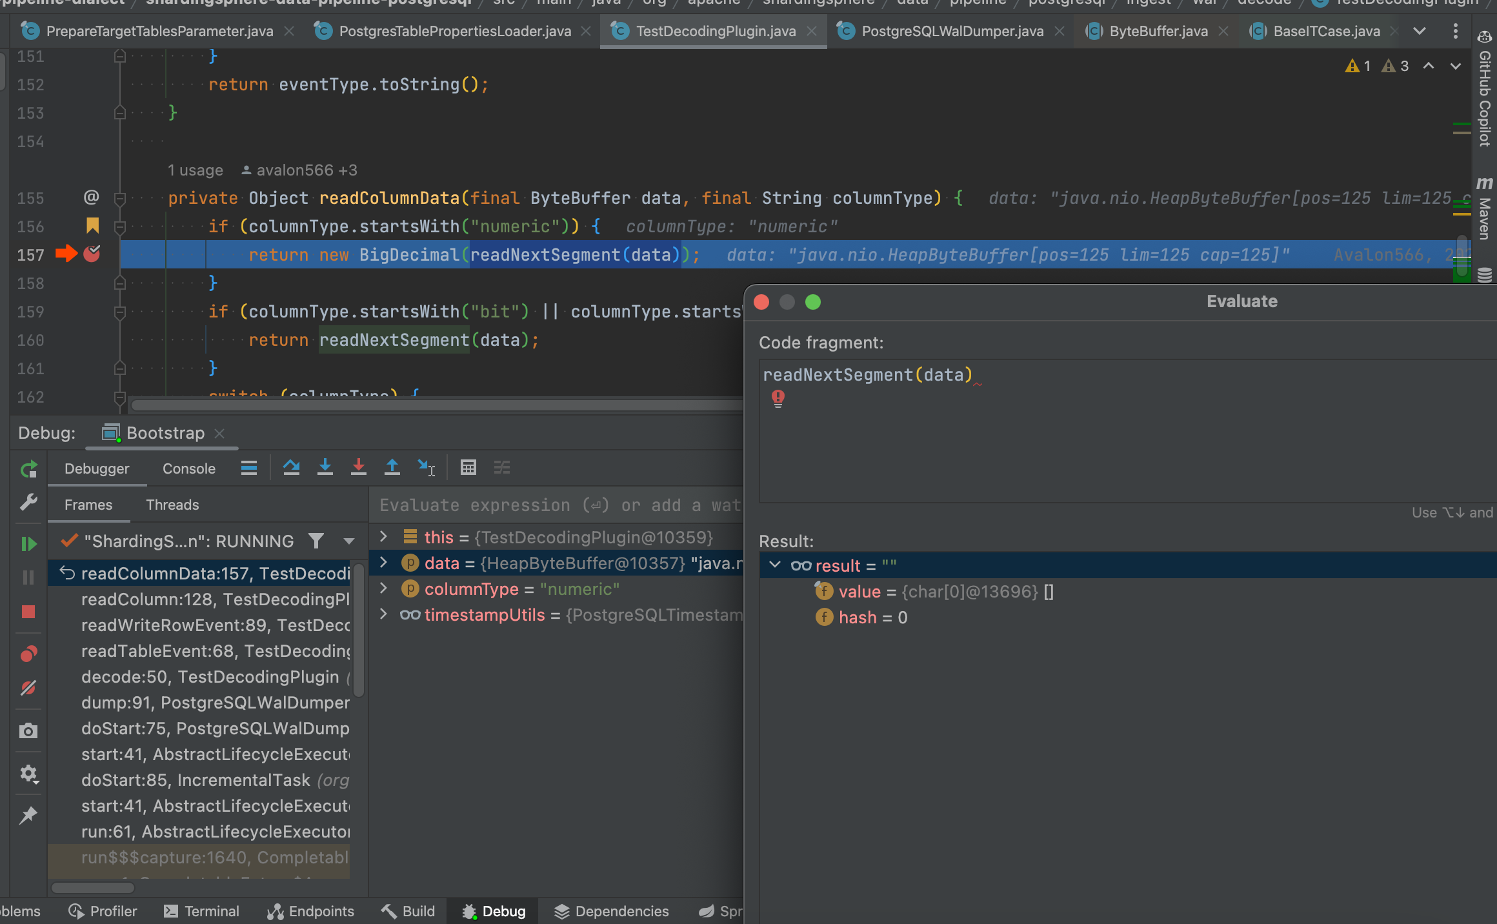Screen dimensions: 1497x924
Task: Collapse code fold at line 155
Action: click(x=119, y=198)
